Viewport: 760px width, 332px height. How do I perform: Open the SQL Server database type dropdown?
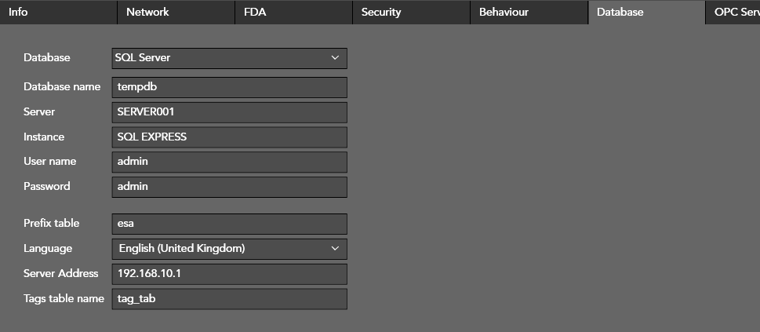pyautogui.click(x=229, y=58)
